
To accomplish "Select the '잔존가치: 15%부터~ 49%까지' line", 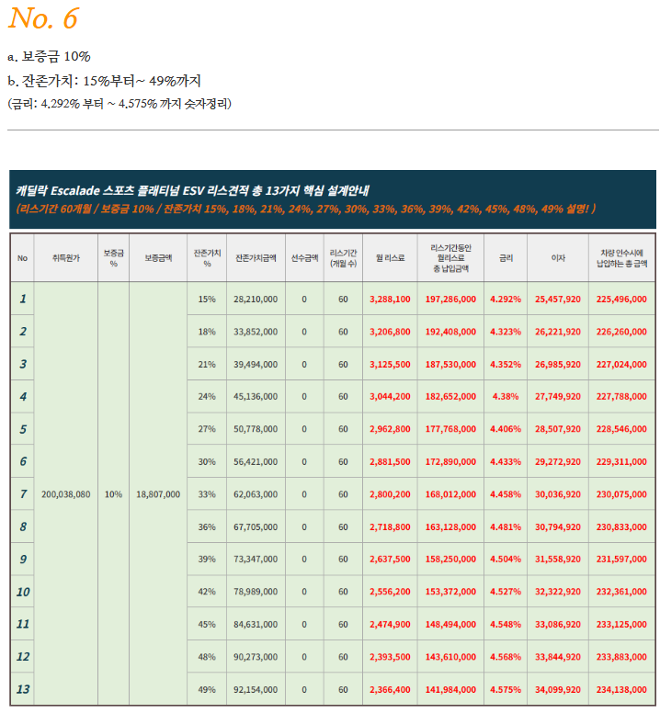I will (x=104, y=81).
